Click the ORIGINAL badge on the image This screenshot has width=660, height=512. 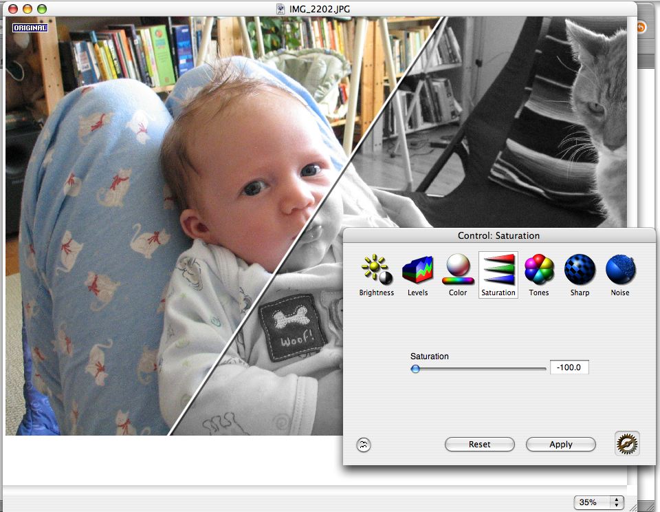(x=30, y=28)
